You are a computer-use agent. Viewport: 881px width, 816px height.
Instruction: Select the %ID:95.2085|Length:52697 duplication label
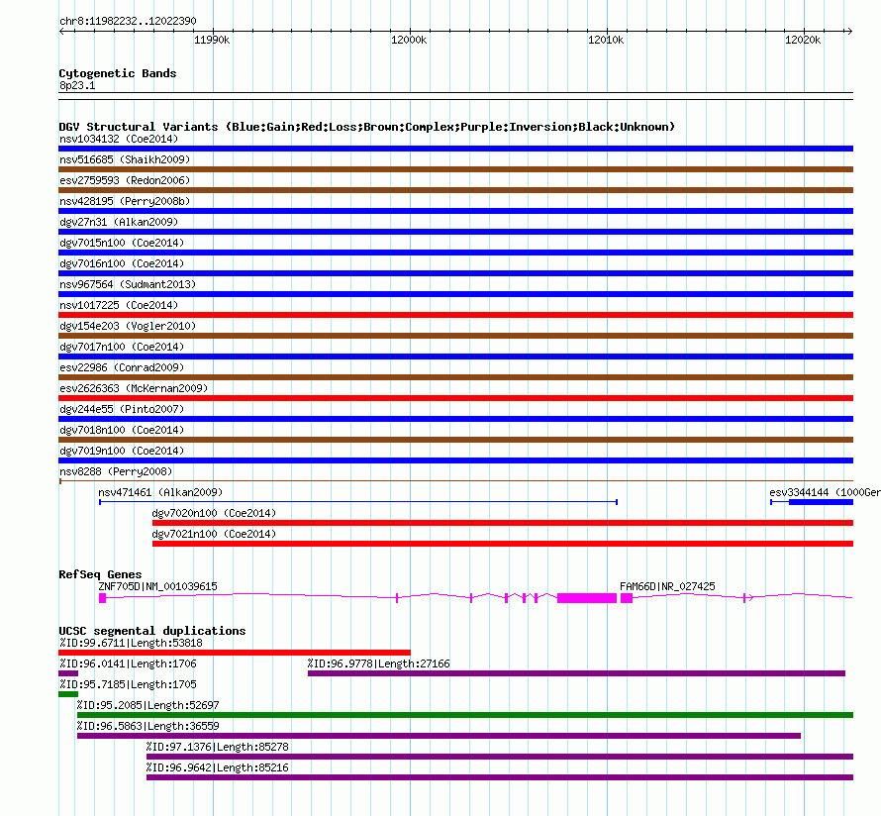(x=147, y=705)
